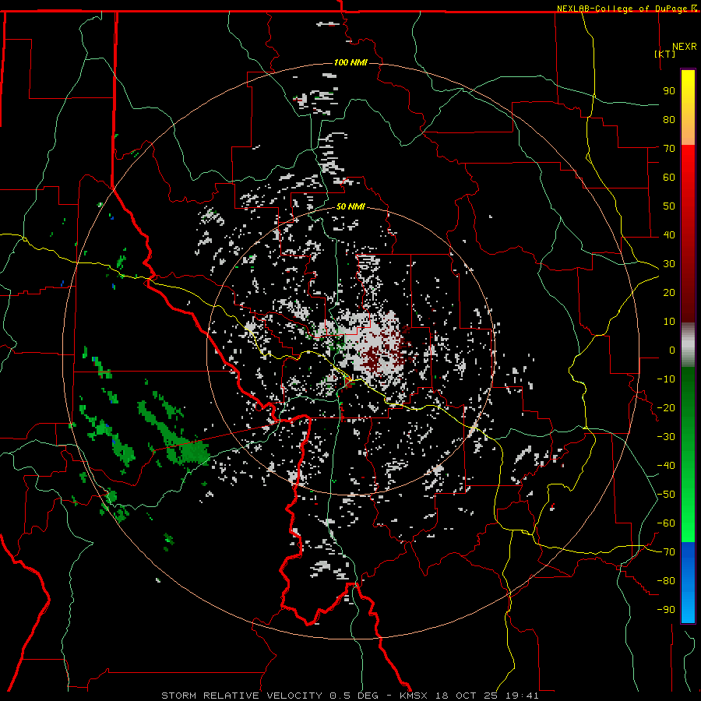Click the 10 tick label on velocity scale
This screenshot has height=701, width=701.
tap(669, 322)
